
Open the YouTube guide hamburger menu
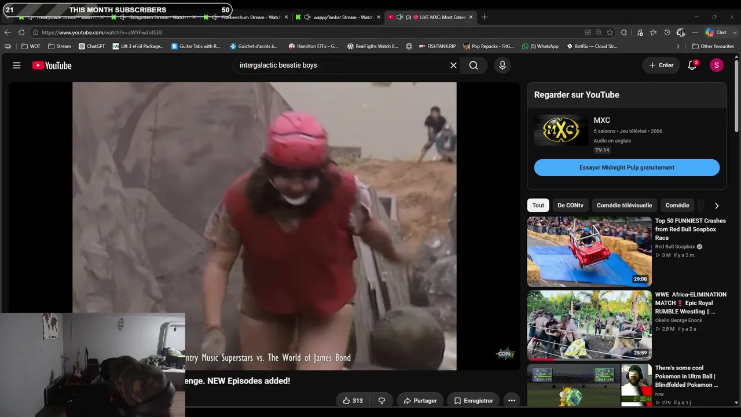(x=17, y=65)
